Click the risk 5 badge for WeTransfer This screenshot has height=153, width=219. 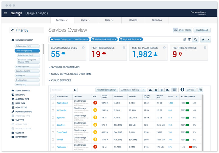[95, 110]
